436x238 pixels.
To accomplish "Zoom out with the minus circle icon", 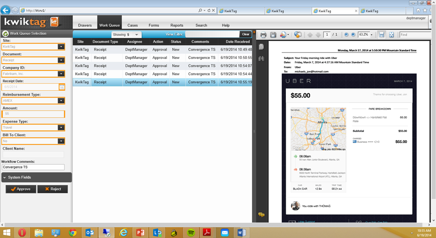I will point(346,35).
